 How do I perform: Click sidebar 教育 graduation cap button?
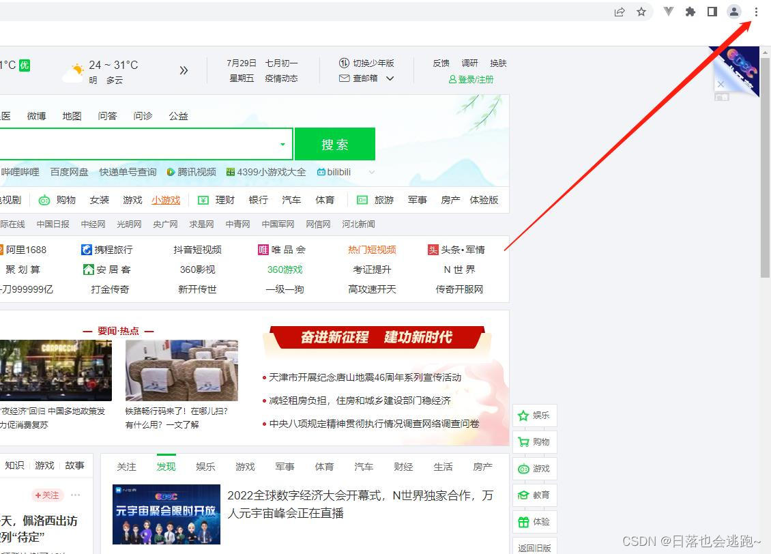point(534,495)
